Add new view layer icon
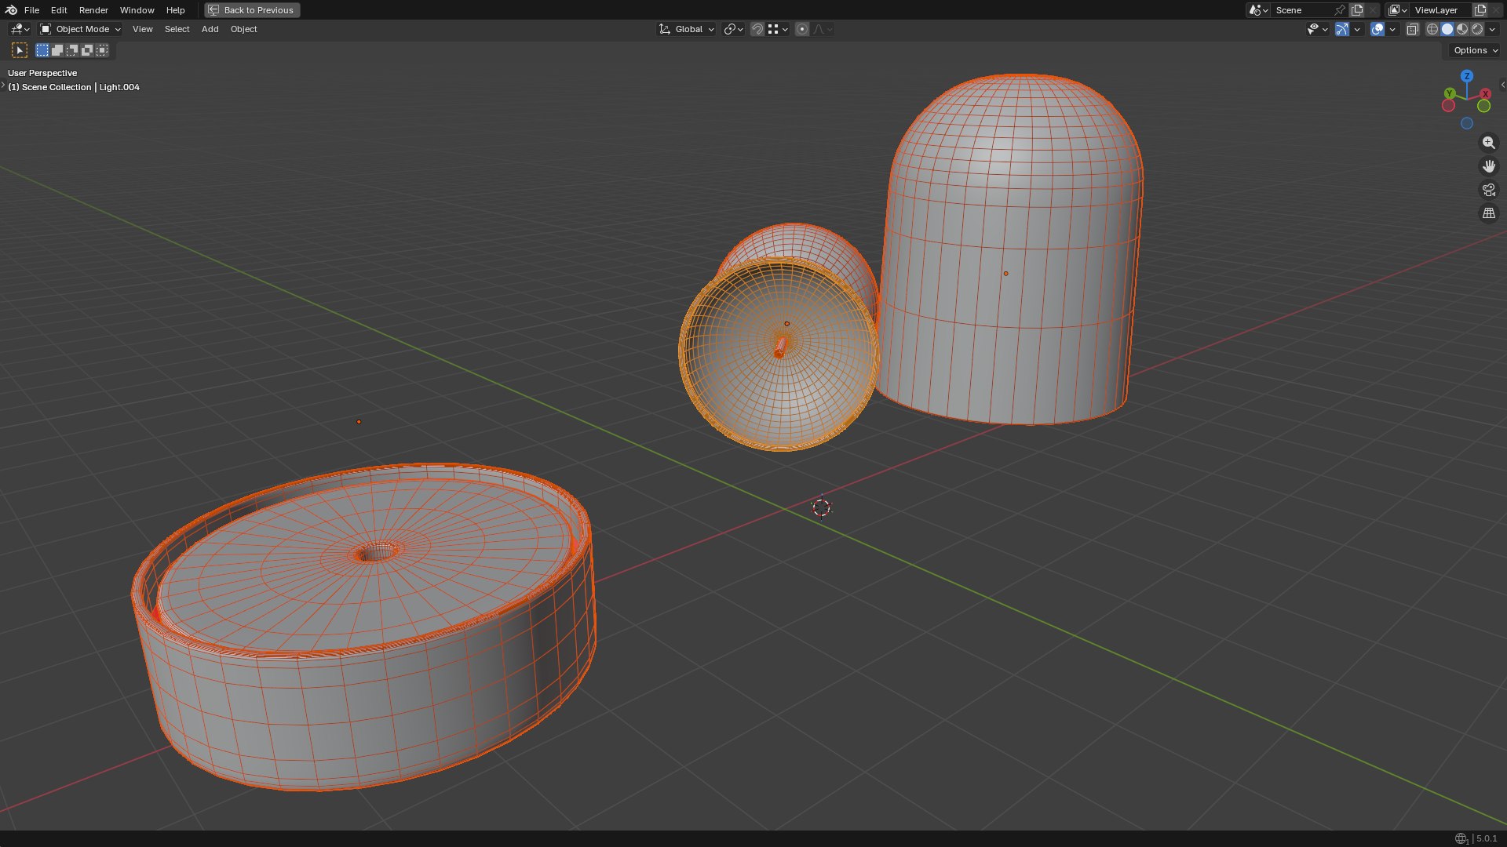The height and width of the screenshot is (847, 1507). [1480, 10]
